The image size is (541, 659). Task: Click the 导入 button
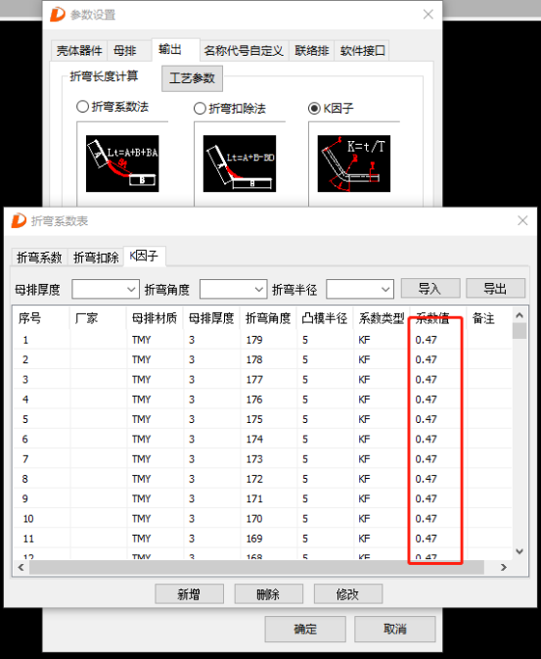(x=430, y=288)
